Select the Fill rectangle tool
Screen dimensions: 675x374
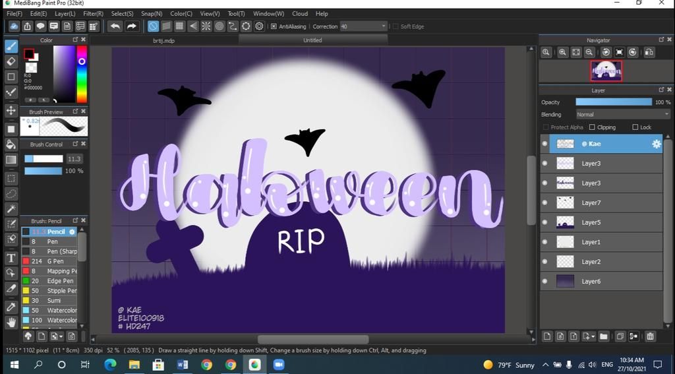coord(11,129)
